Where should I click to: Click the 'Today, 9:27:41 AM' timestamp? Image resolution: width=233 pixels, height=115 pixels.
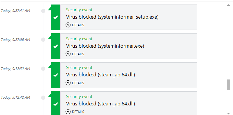coord(15,11)
